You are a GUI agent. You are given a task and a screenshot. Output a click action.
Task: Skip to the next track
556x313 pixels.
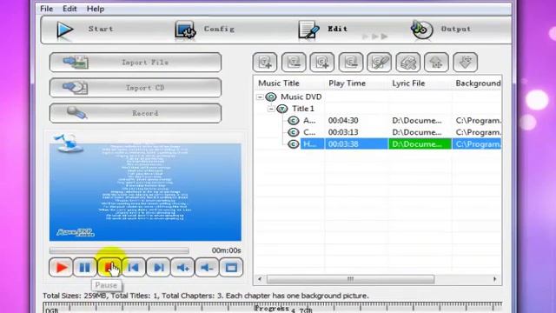[x=158, y=267]
